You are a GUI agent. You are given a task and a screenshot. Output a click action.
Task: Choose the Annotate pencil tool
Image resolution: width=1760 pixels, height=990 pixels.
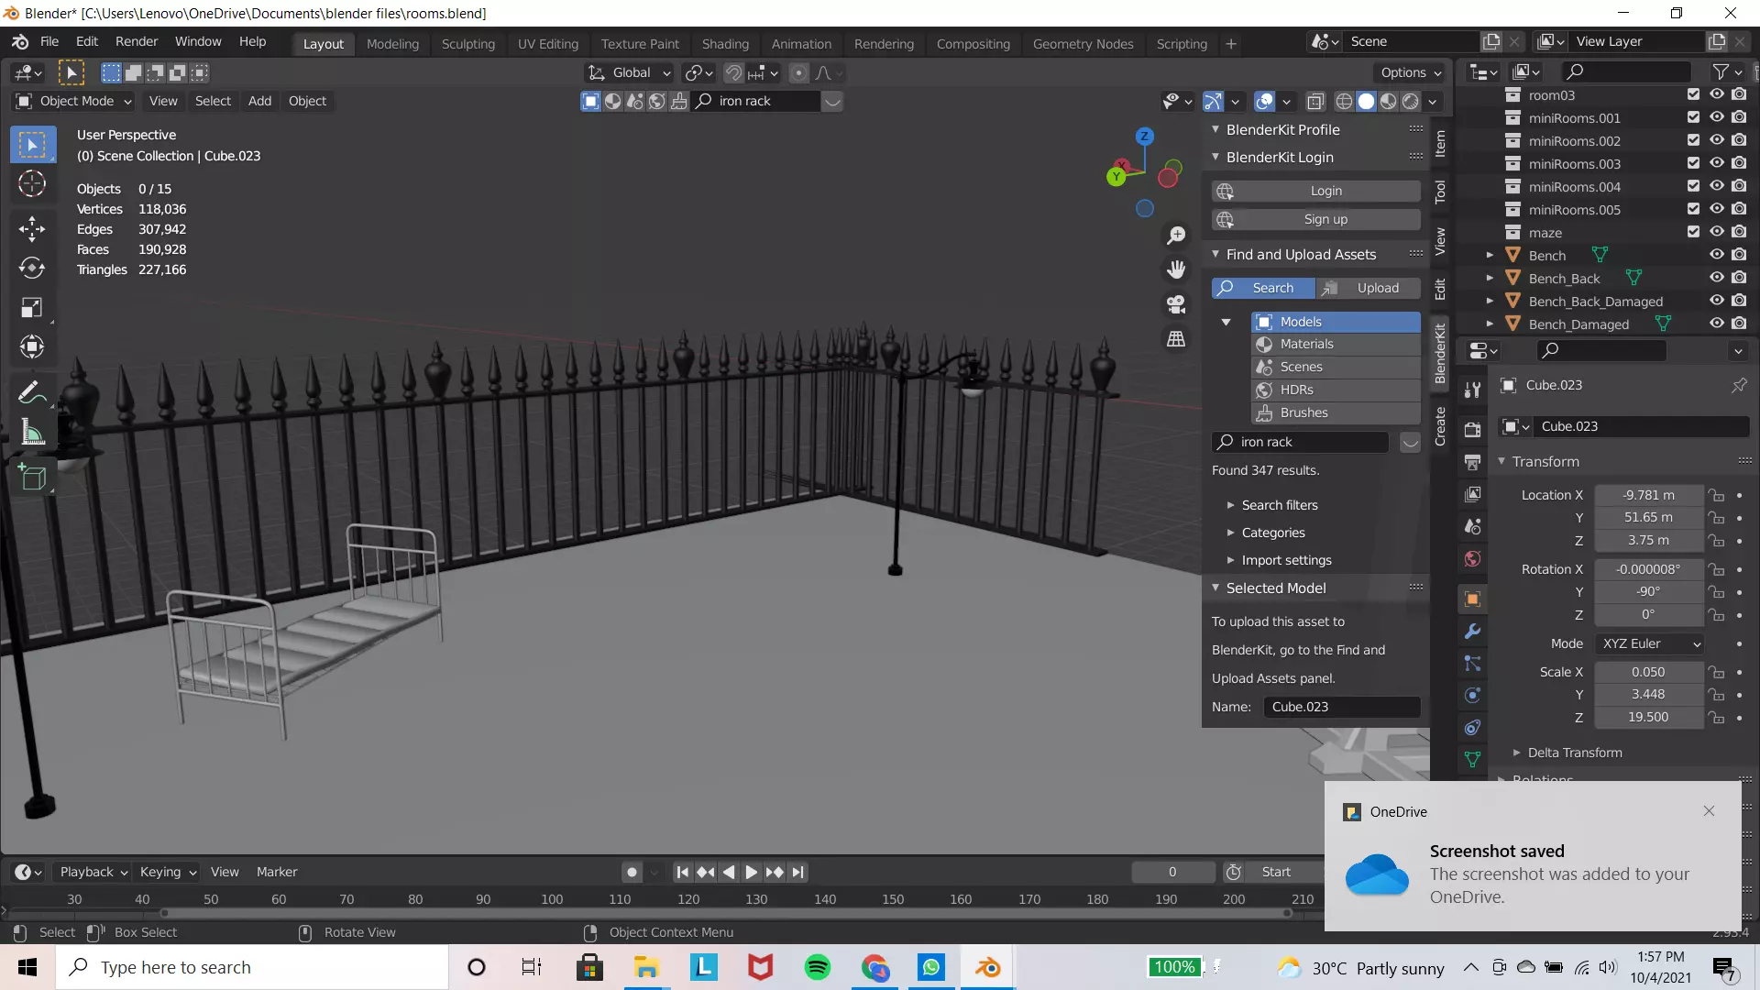pos(32,392)
